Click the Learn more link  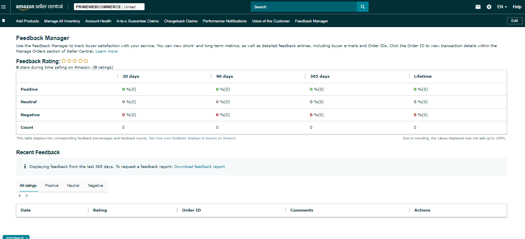[x=106, y=51]
